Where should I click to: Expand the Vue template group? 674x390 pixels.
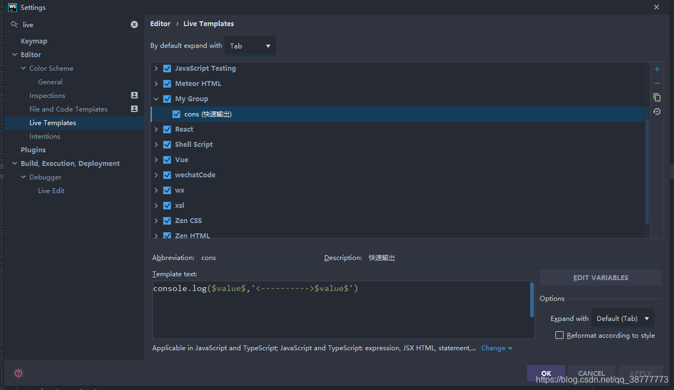click(x=156, y=160)
